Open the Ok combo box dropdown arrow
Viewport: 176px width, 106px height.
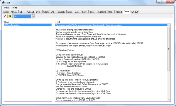click(33, 16)
